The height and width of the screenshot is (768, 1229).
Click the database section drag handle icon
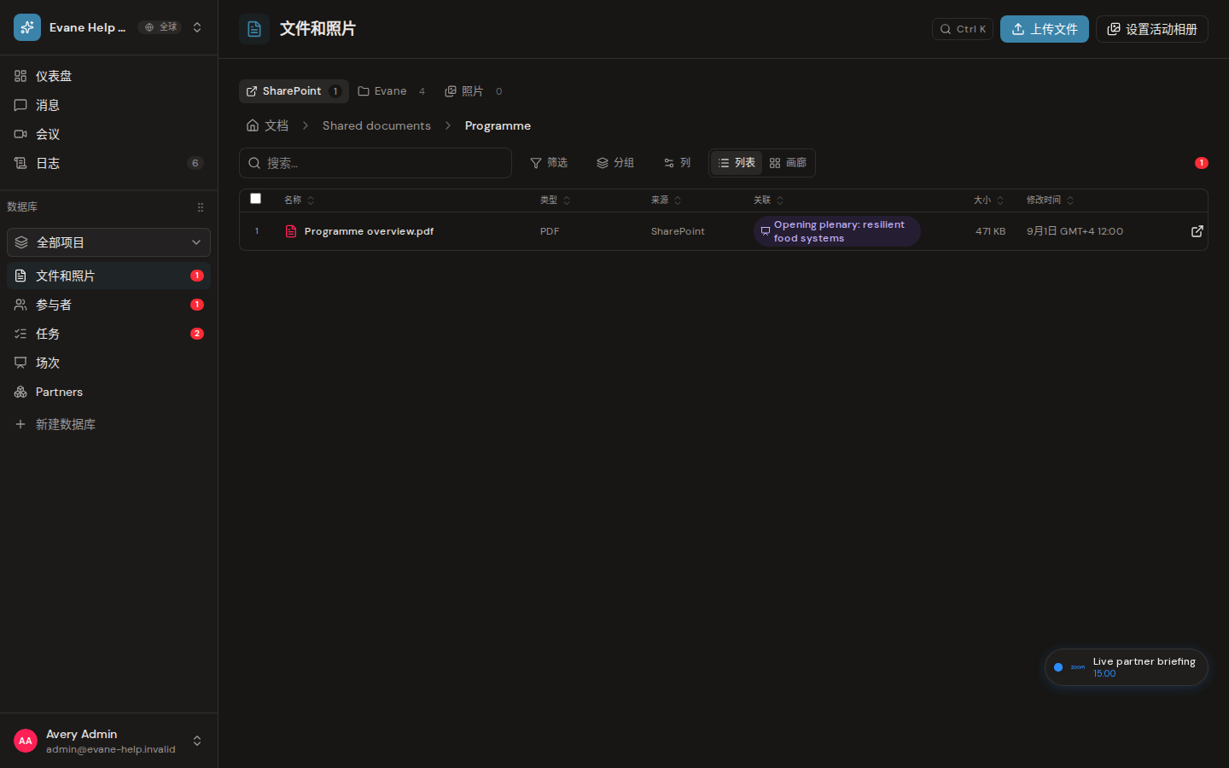pos(201,207)
